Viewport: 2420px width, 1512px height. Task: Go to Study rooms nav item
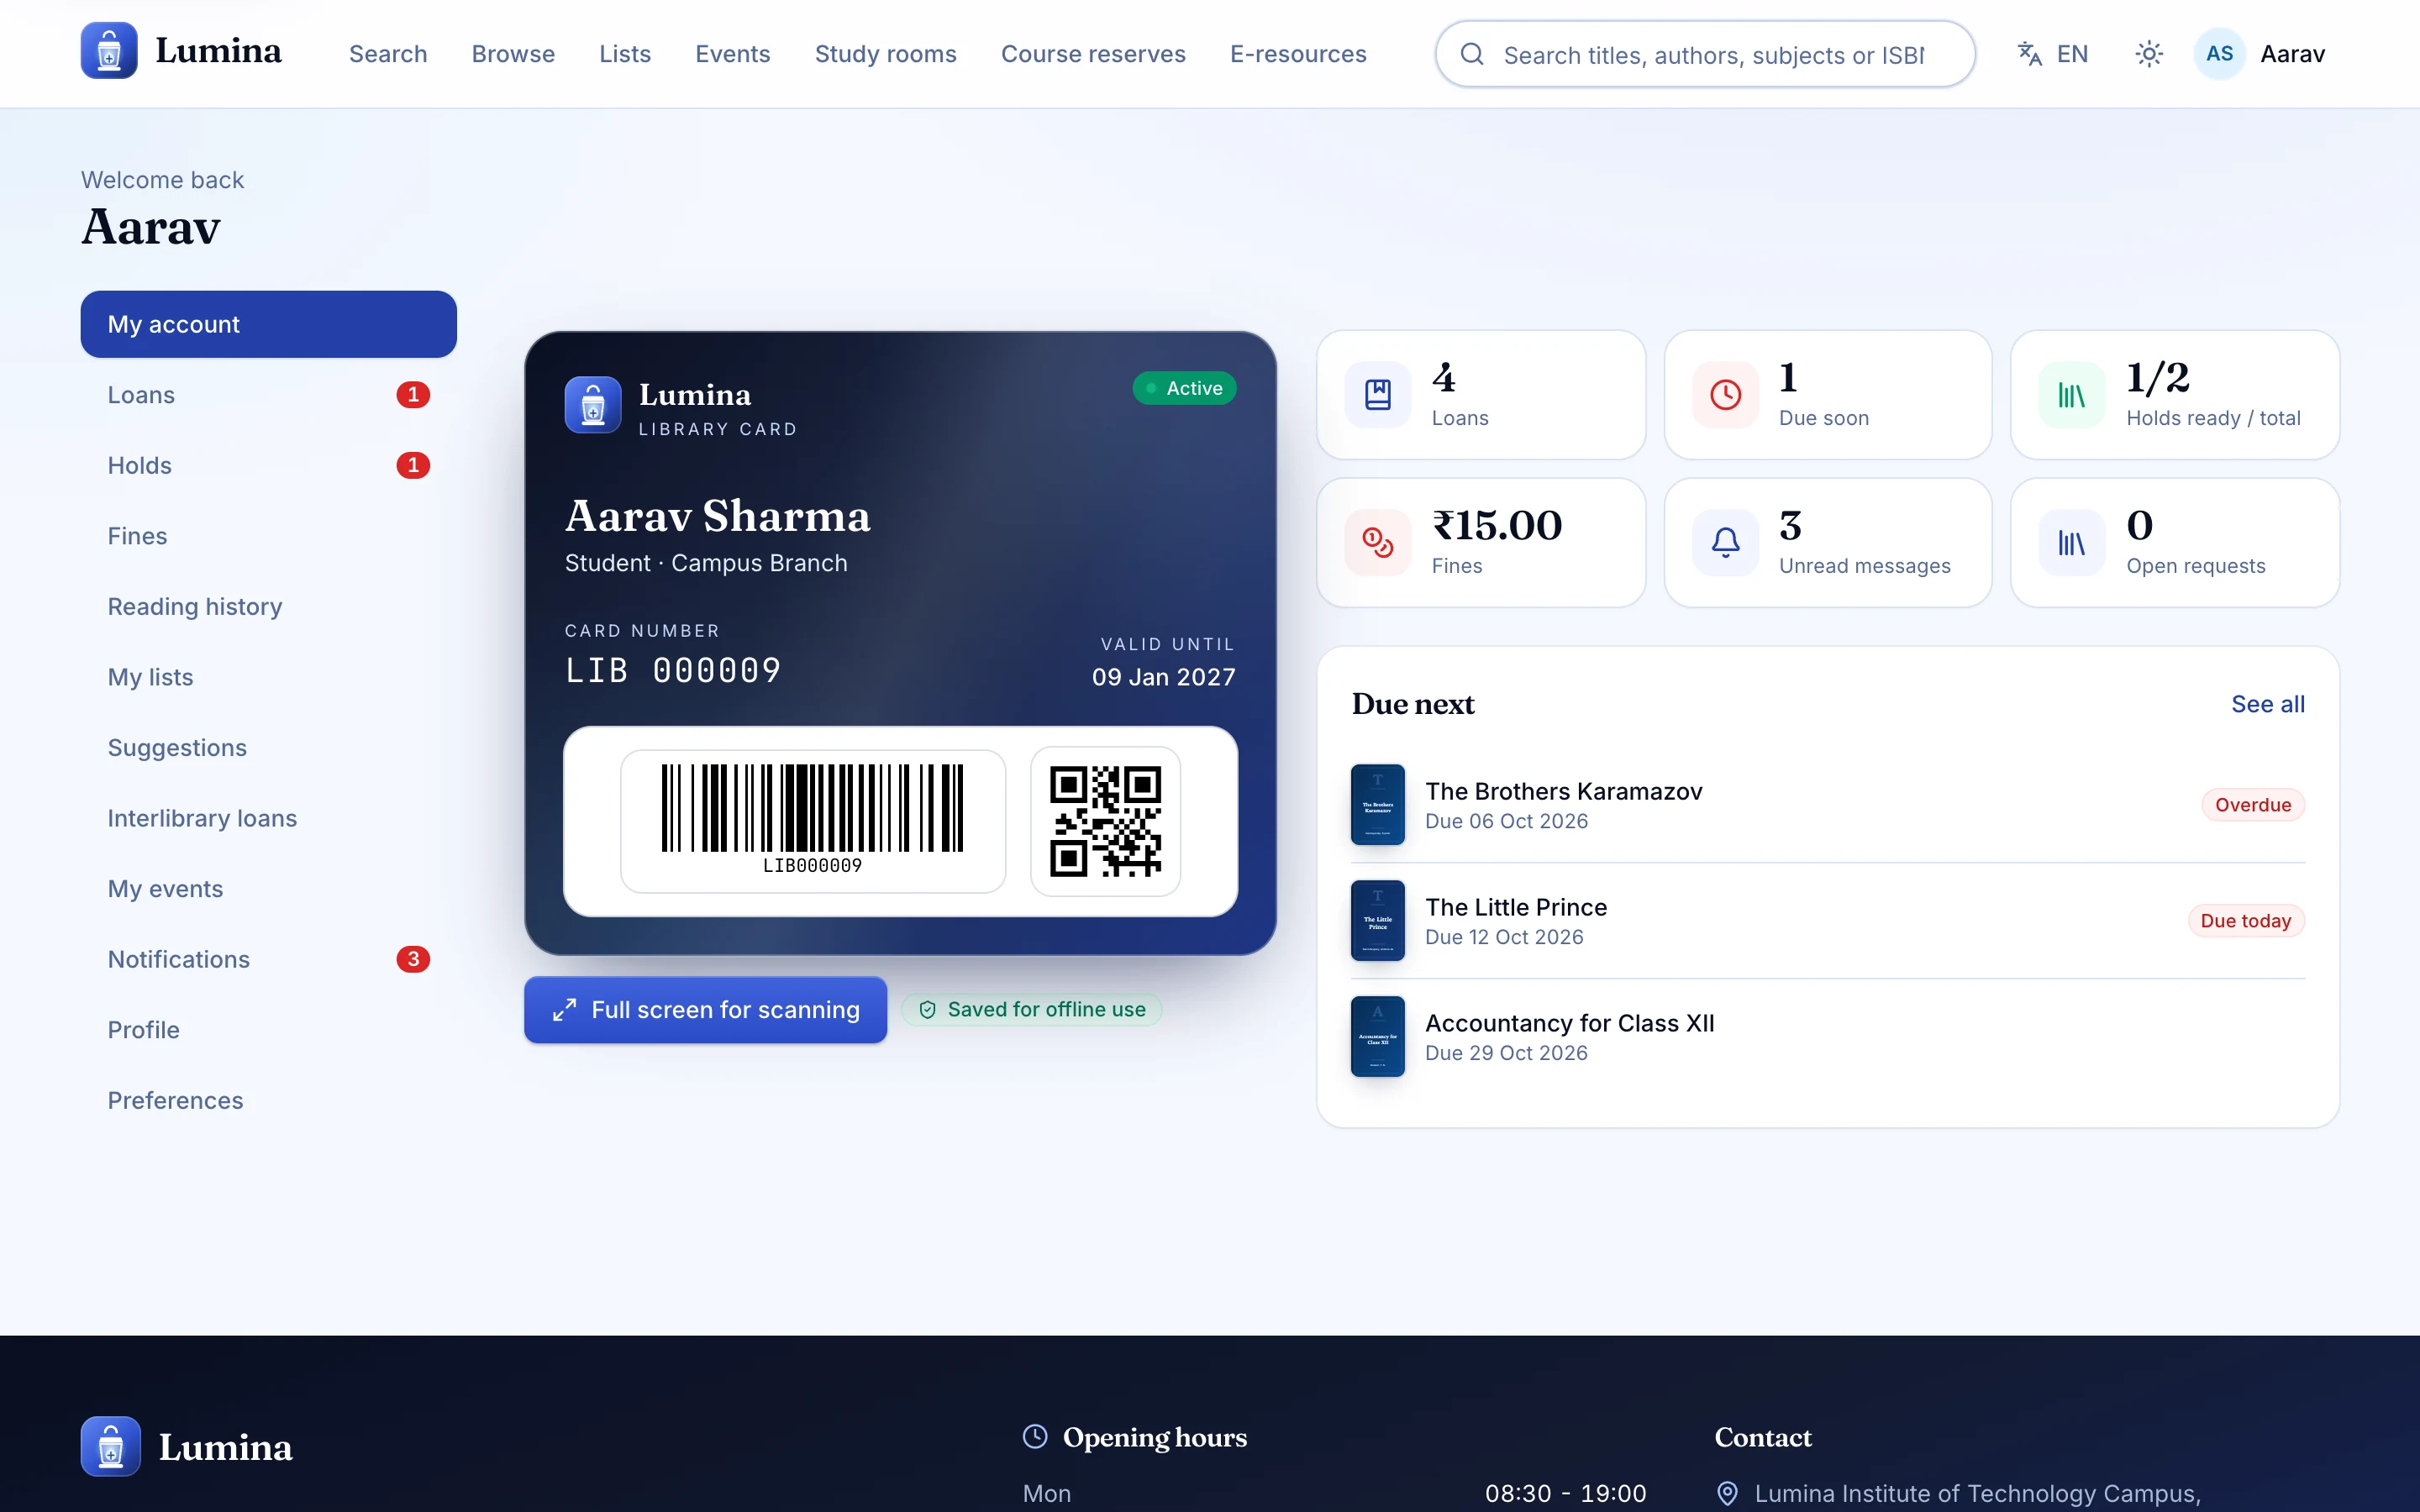click(x=885, y=54)
